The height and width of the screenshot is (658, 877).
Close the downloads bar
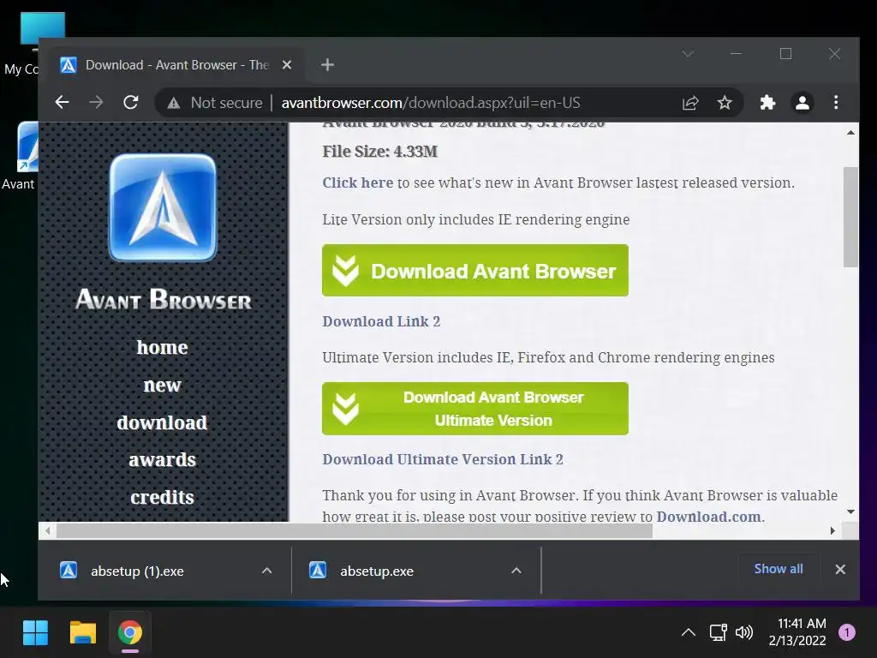(x=840, y=569)
